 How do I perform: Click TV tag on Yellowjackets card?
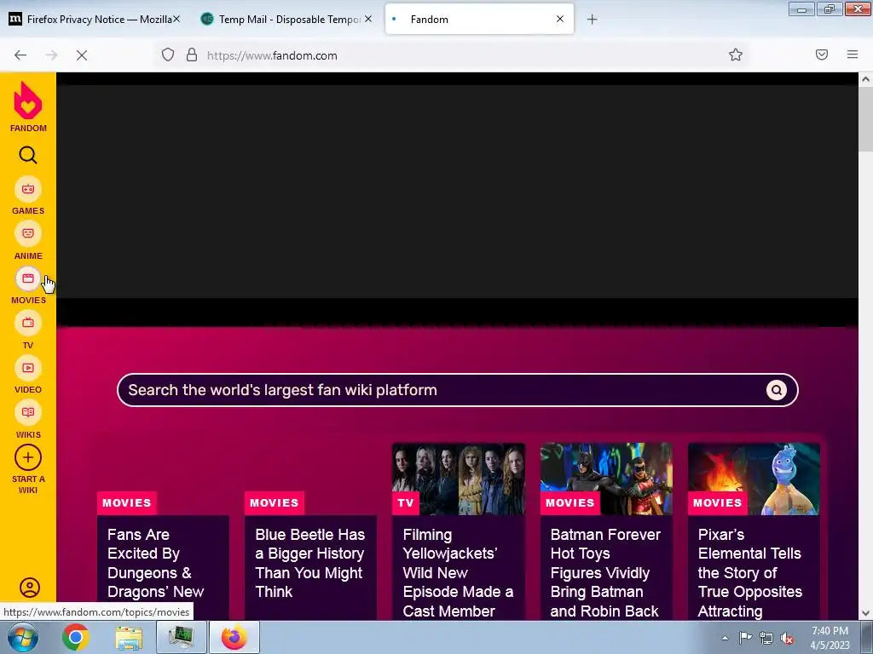406,502
